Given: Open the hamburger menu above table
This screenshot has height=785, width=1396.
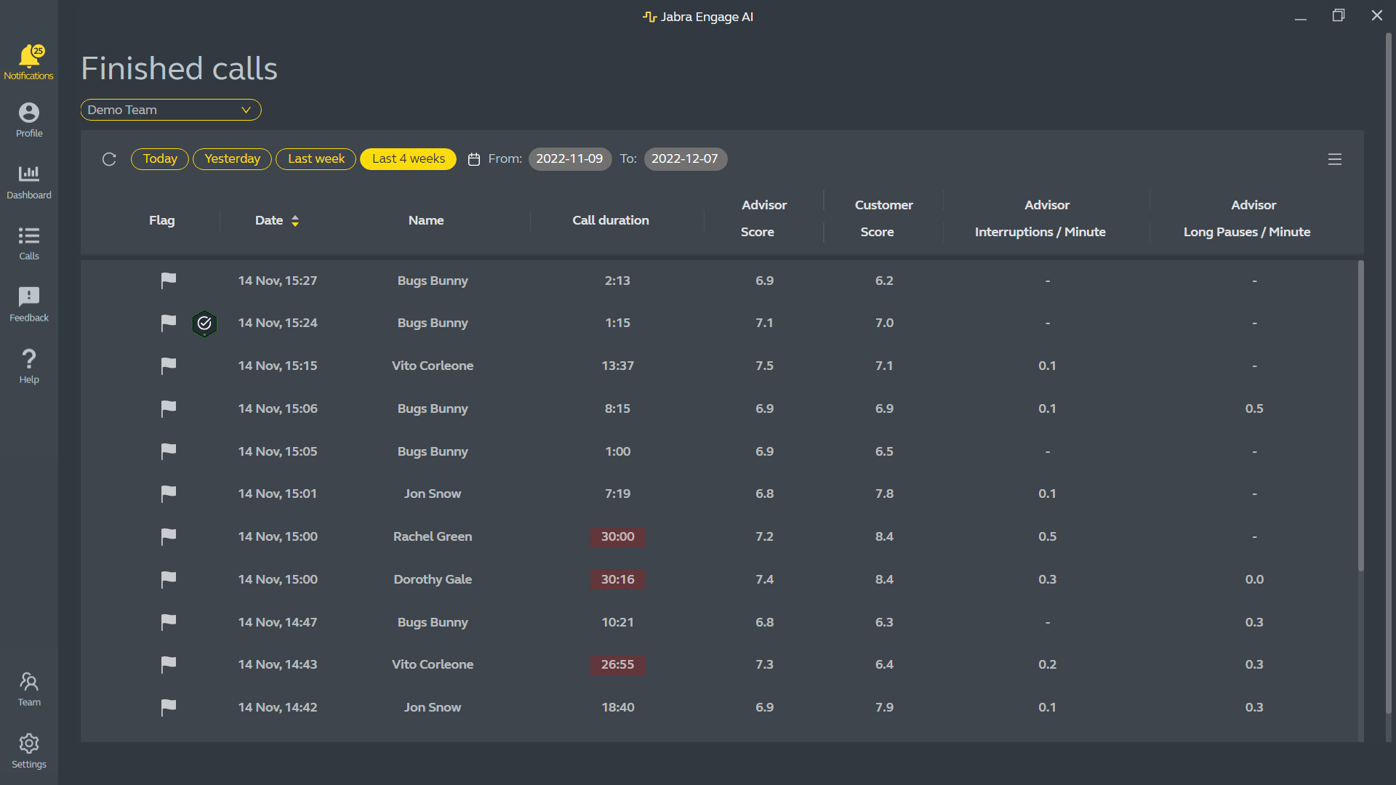Looking at the screenshot, I should pyautogui.click(x=1334, y=159).
